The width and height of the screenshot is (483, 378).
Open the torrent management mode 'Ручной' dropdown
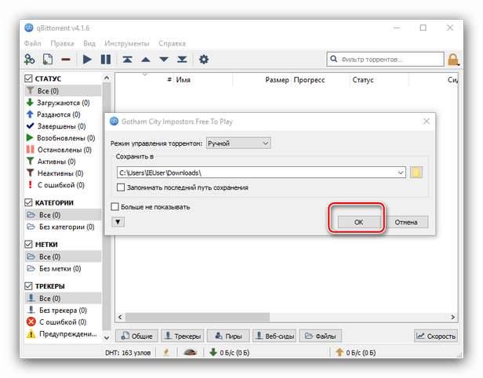238,143
